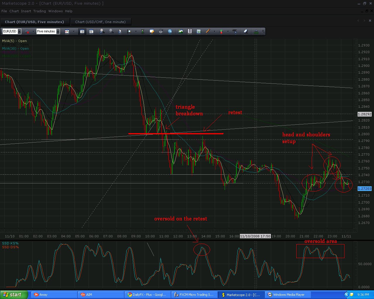The height and width of the screenshot is (299, 374).
Task: Click the SSD KS% indicator label
Action: pyautogui.click(x=10, y=243)
